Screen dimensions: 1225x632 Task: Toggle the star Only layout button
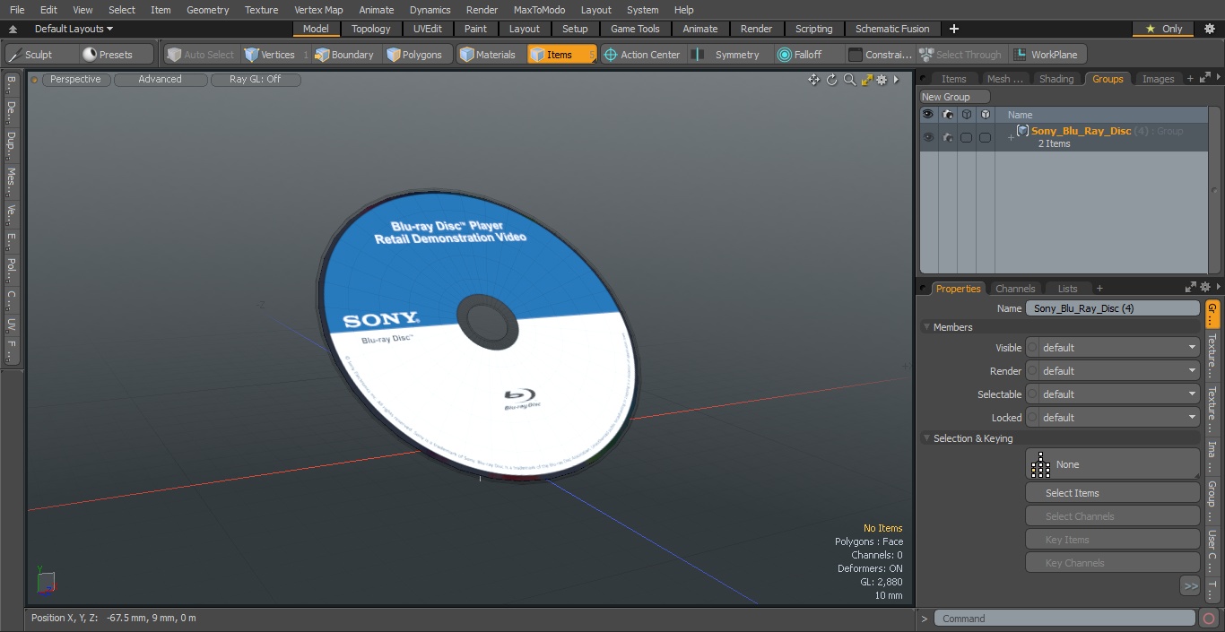[1165, 29]
